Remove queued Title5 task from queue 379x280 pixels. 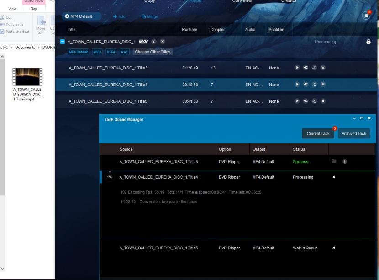(x=334, y=248)
